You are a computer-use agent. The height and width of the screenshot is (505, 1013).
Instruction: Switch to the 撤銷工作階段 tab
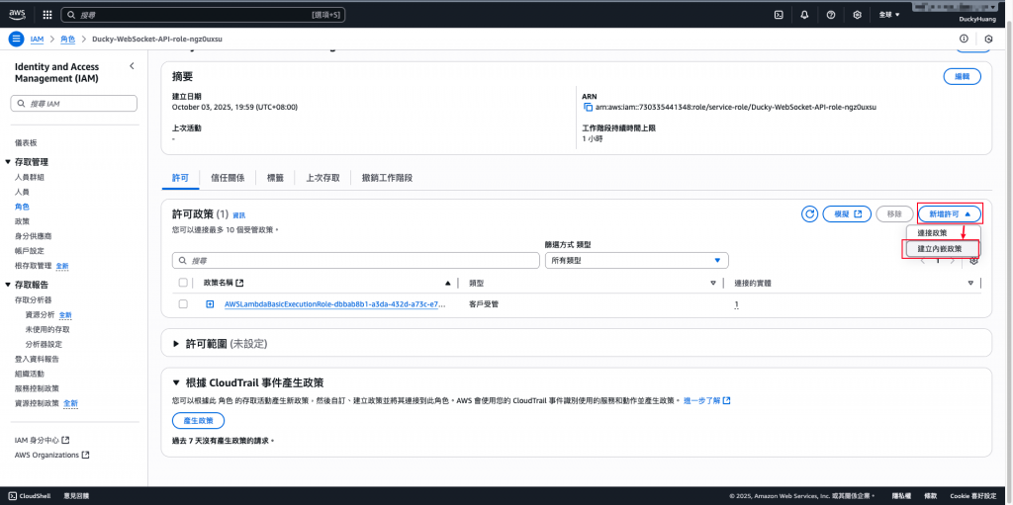pyautogui.click(x=387, y=178)
